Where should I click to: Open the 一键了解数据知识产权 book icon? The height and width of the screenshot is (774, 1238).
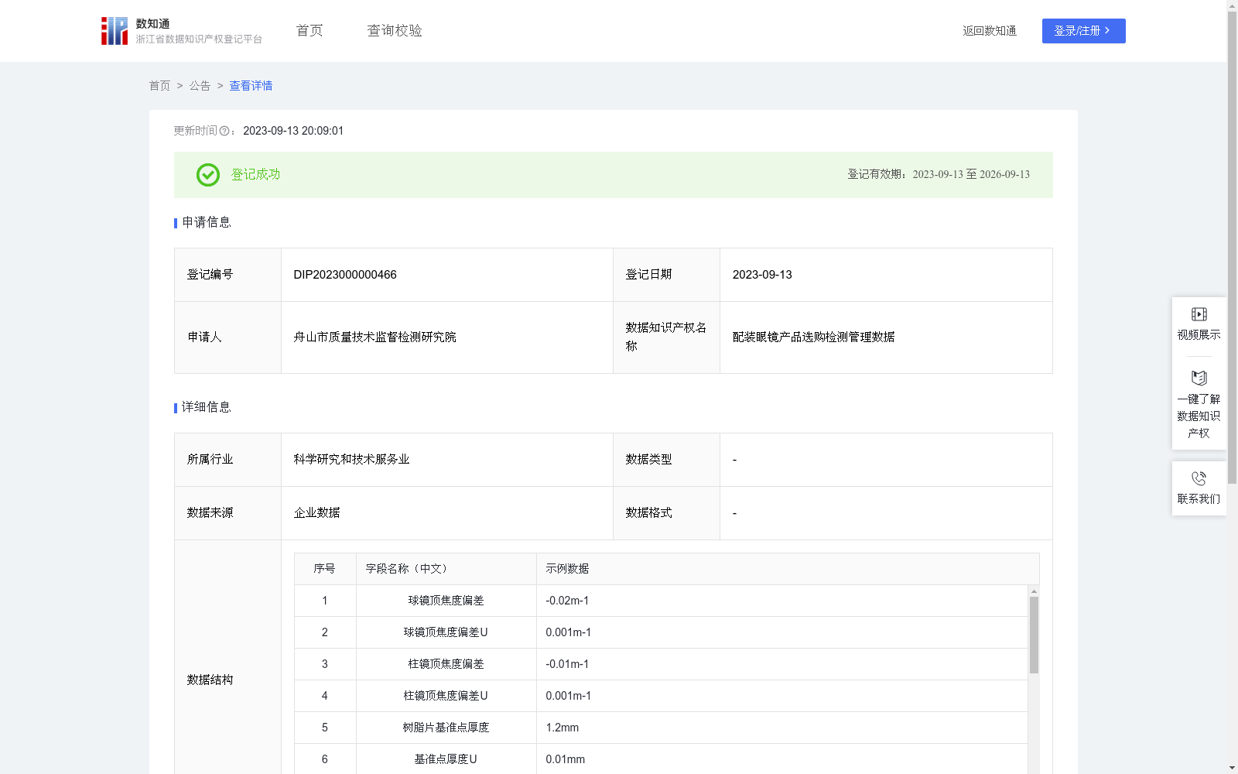tap(1199, 378)
